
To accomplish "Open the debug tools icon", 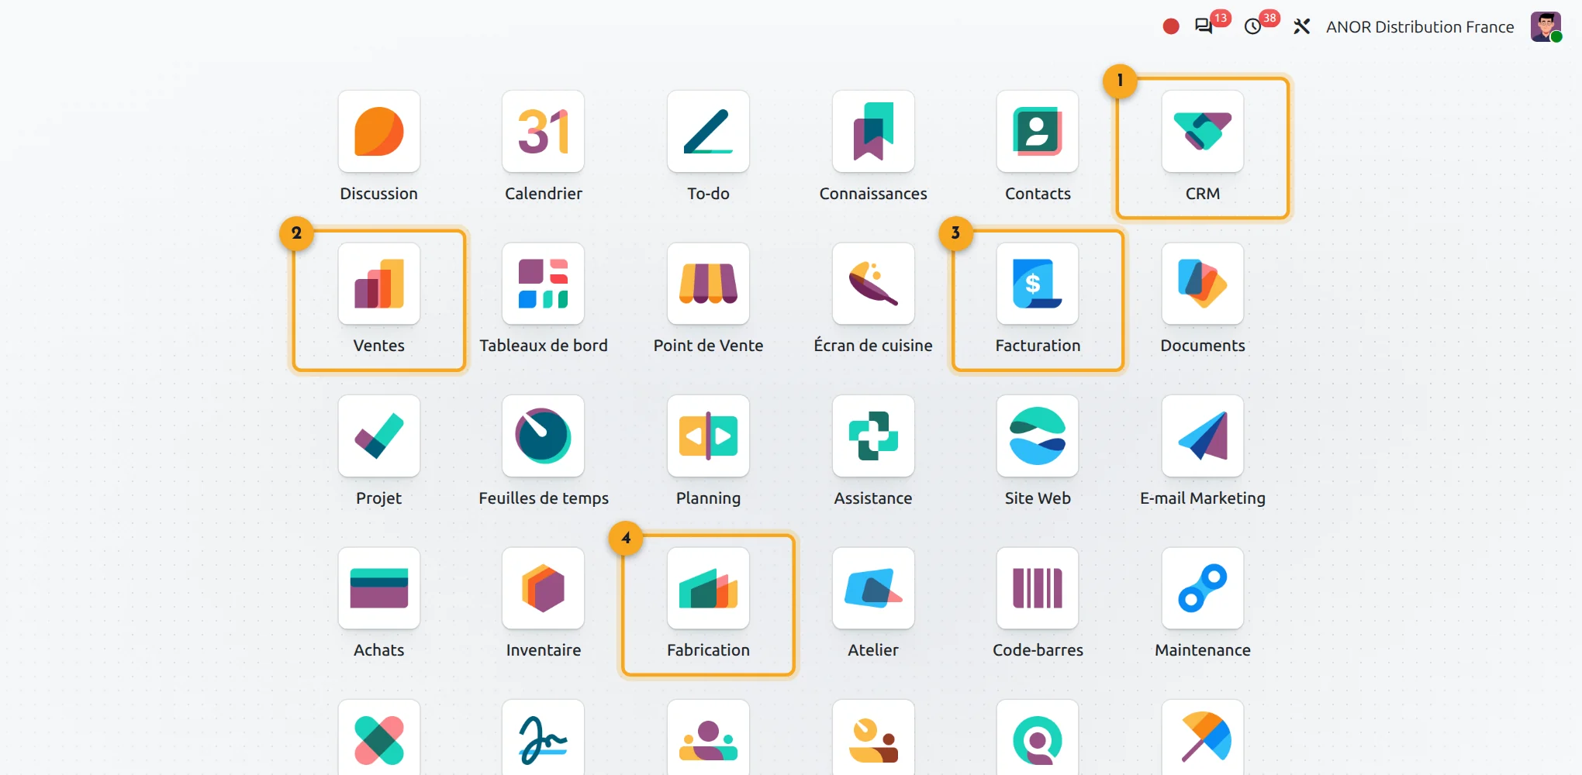I will point(1301,26).
